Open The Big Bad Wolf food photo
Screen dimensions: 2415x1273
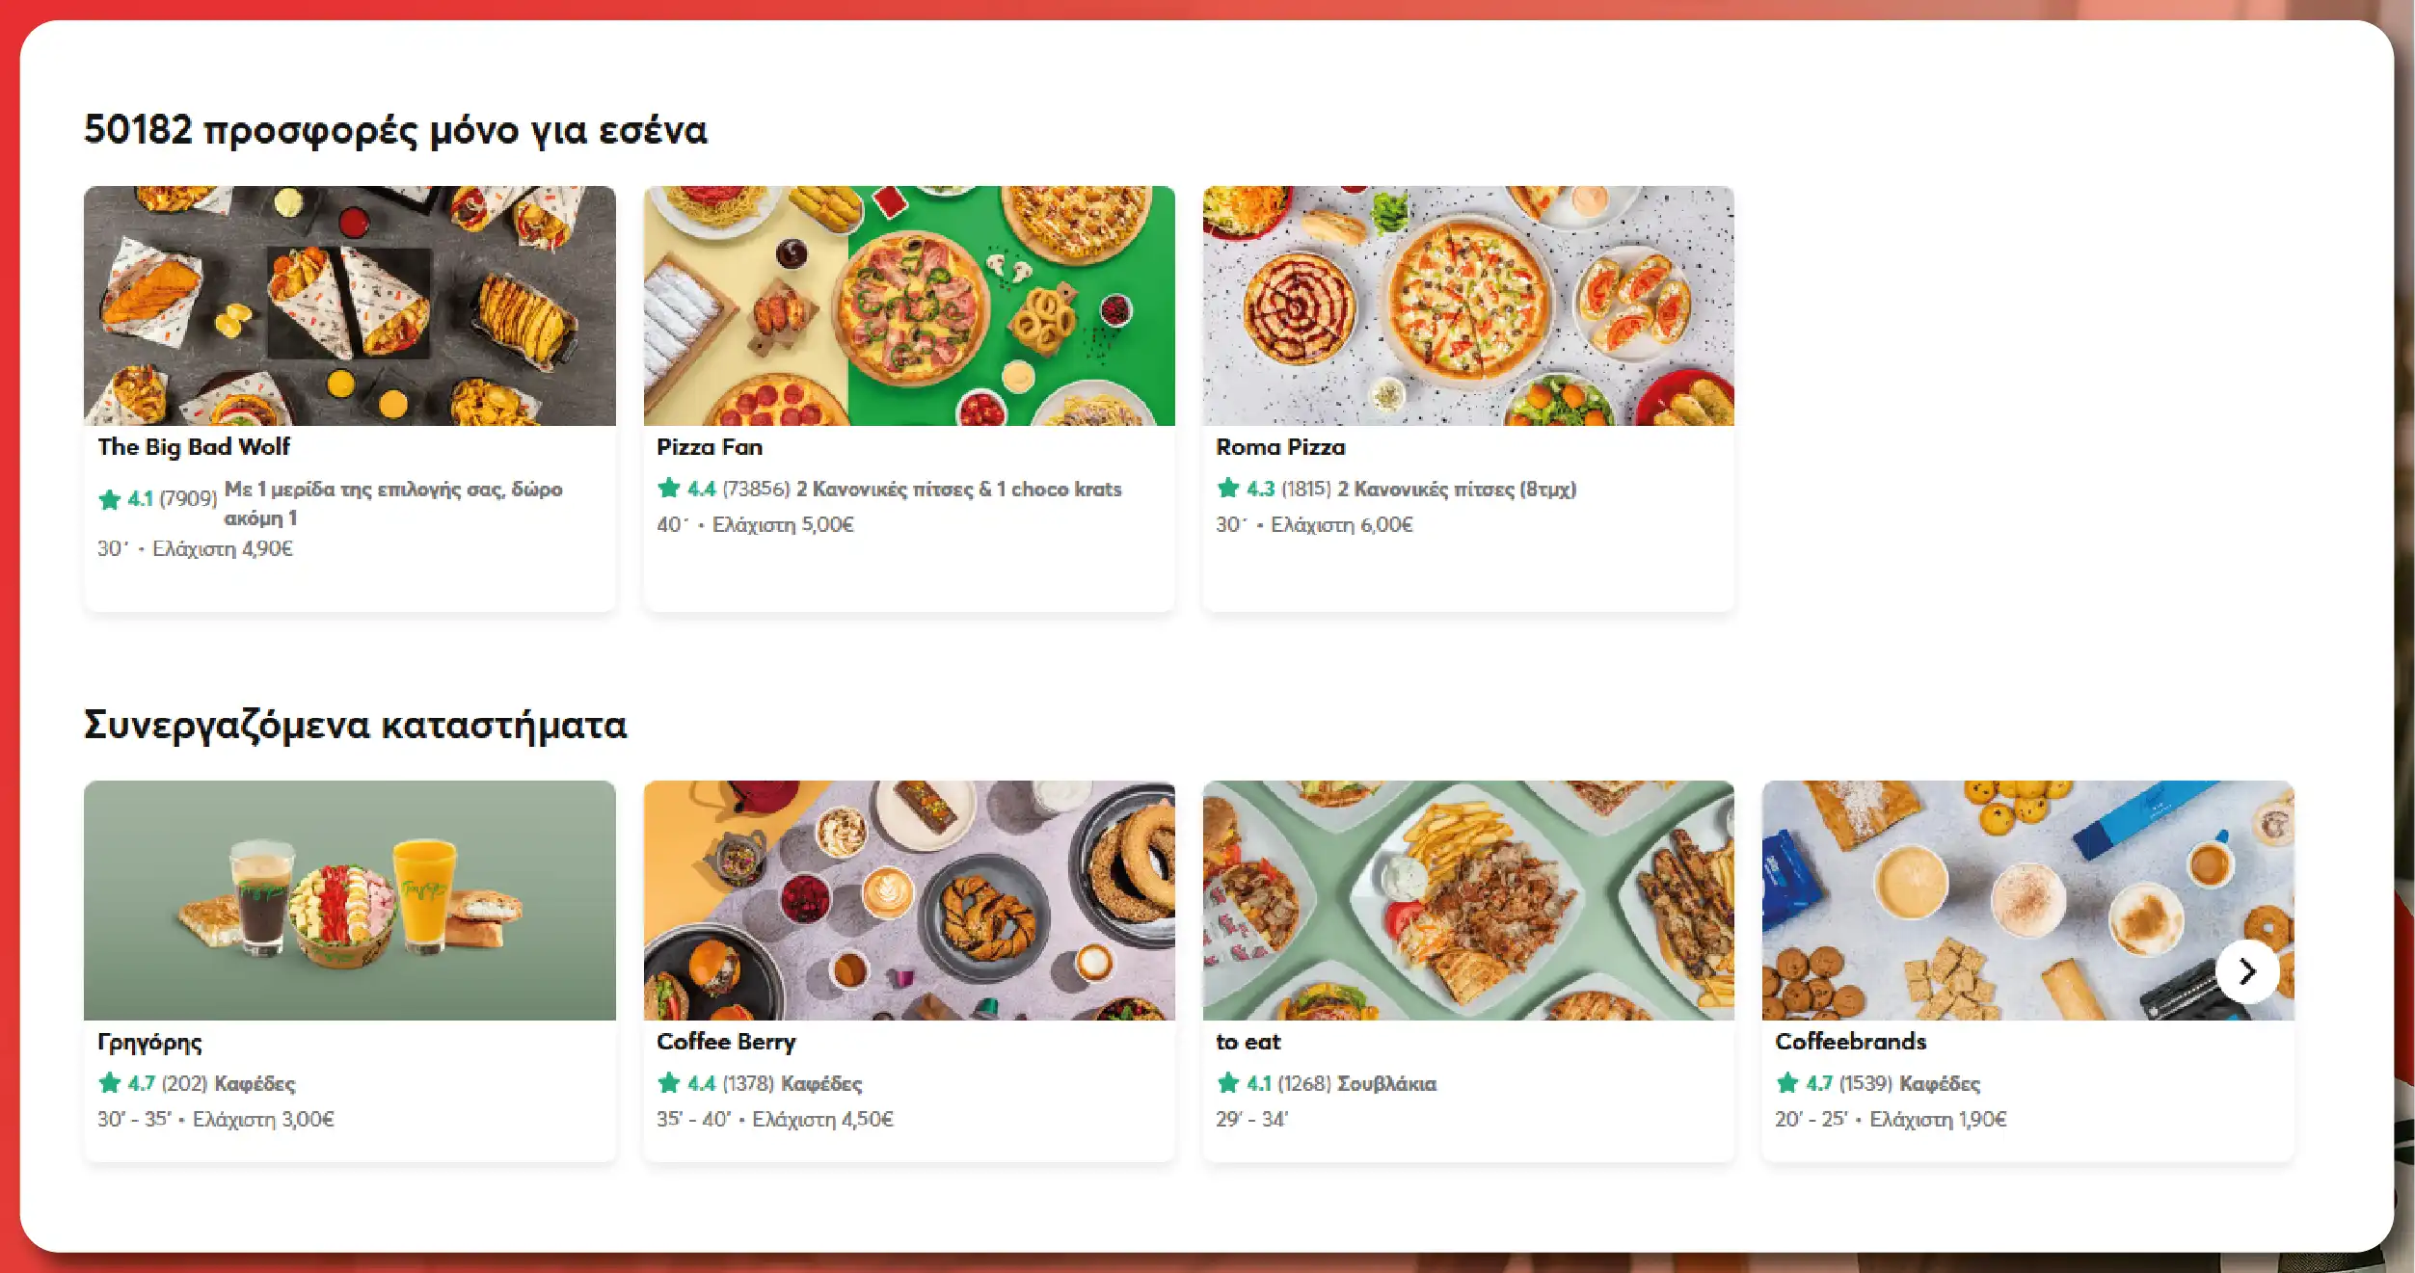point(349,305)
